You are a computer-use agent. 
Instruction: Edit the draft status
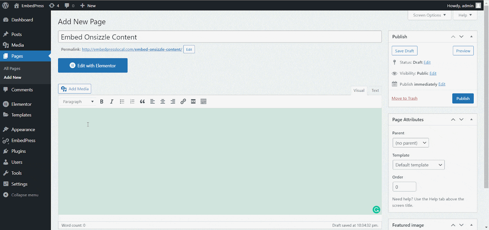tap(427, 62)
